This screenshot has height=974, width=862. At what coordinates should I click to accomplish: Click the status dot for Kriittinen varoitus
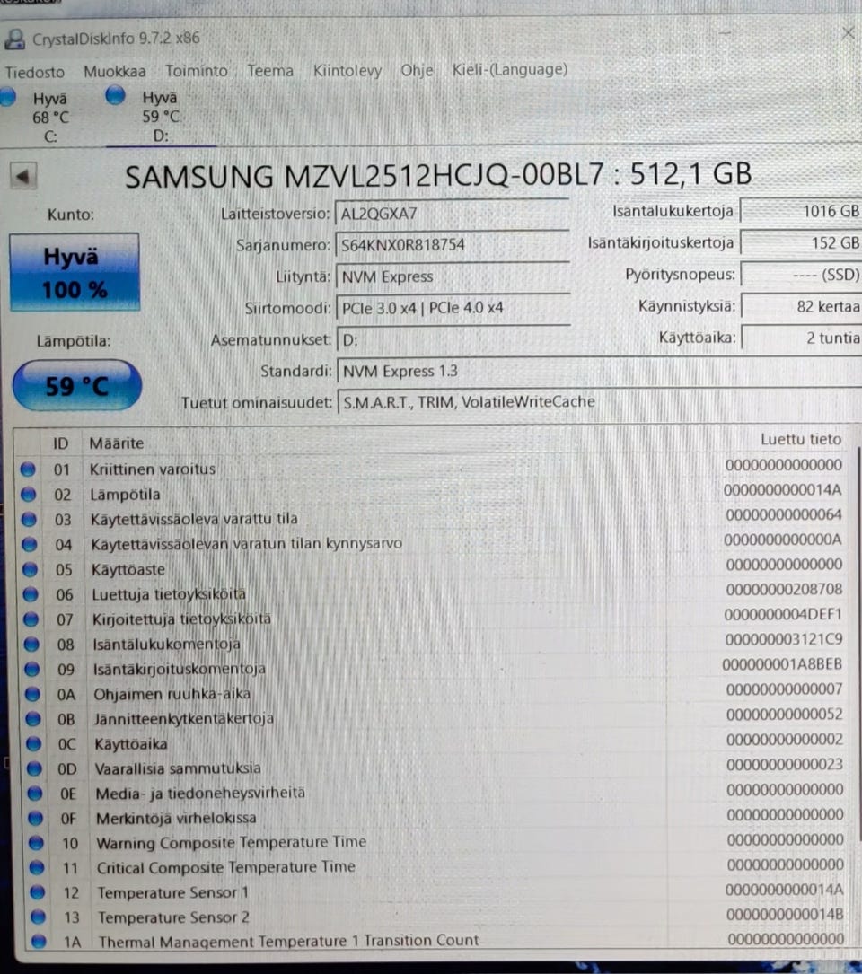27,469
